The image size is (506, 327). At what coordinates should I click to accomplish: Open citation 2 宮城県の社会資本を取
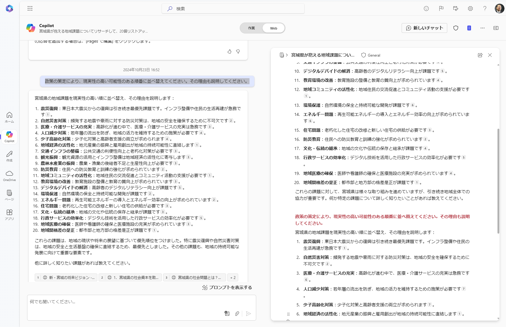[x=130, y=277]
